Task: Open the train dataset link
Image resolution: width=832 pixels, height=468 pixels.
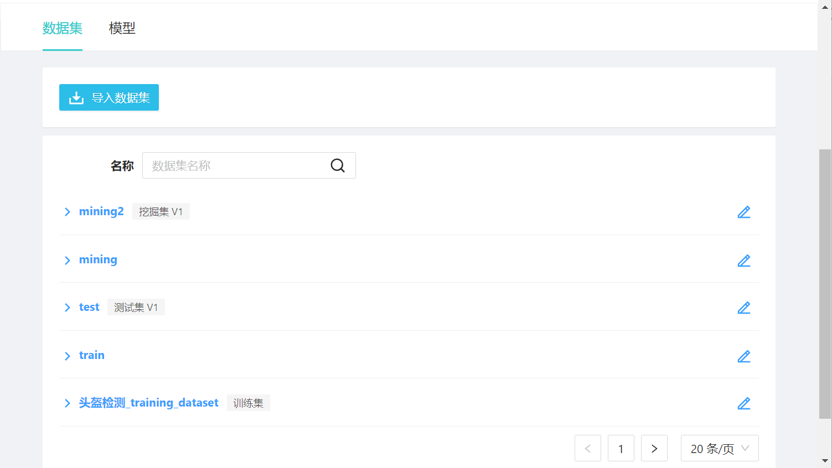Action: point(92,355)
